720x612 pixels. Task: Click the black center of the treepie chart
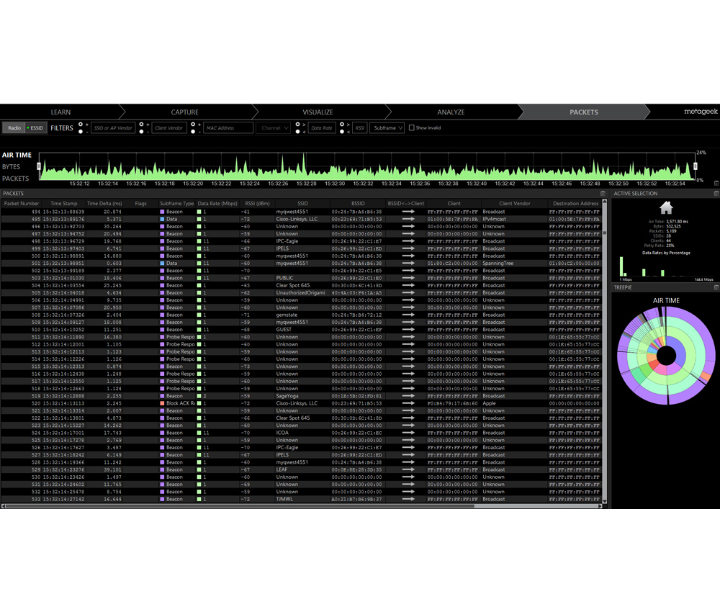(x=666, y=356)
